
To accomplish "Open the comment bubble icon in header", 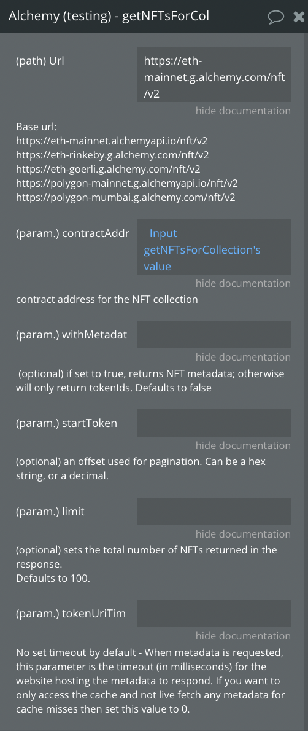I will point(276,17).
